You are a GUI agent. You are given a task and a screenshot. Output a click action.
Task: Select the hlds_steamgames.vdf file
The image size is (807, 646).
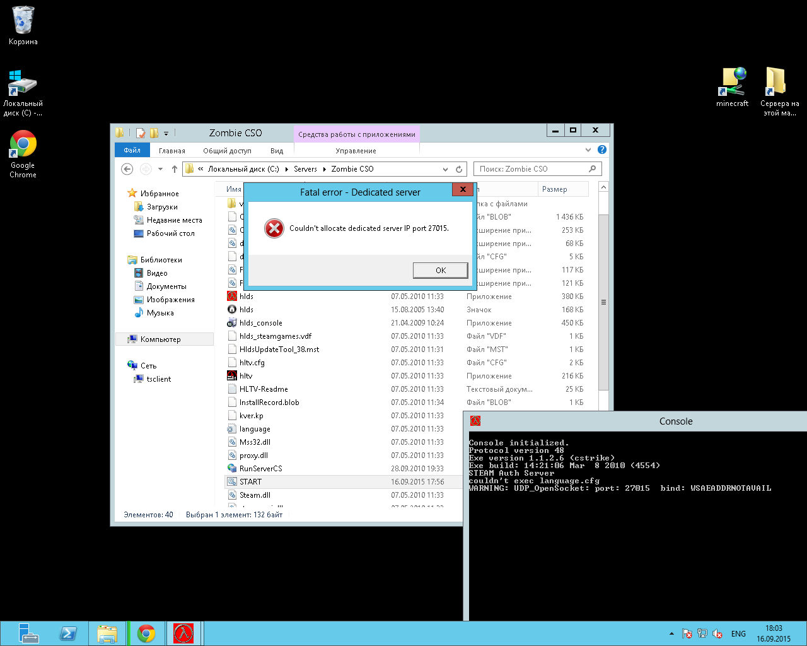click(x=406, y=336)
